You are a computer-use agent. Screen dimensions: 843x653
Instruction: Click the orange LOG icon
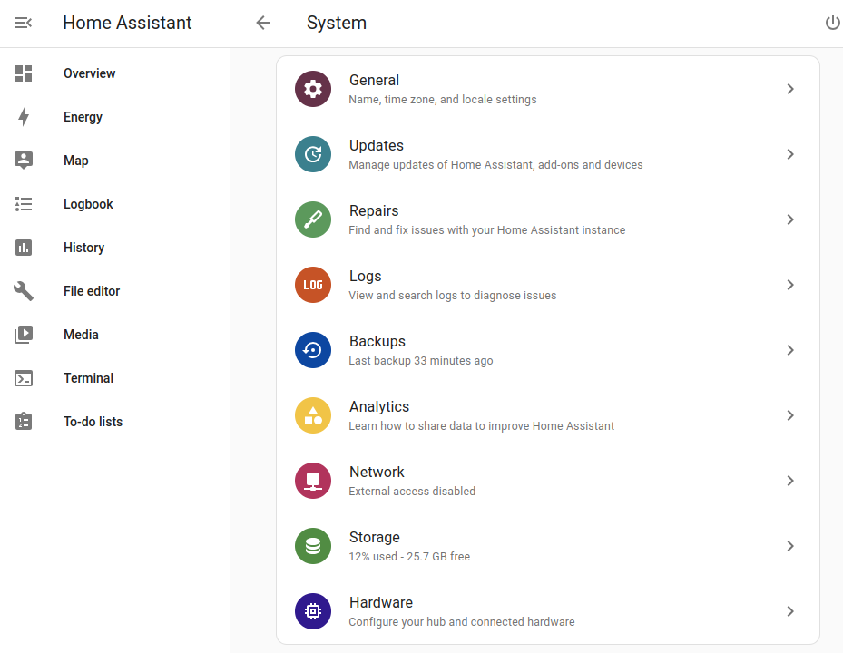[x=313, y=285]
